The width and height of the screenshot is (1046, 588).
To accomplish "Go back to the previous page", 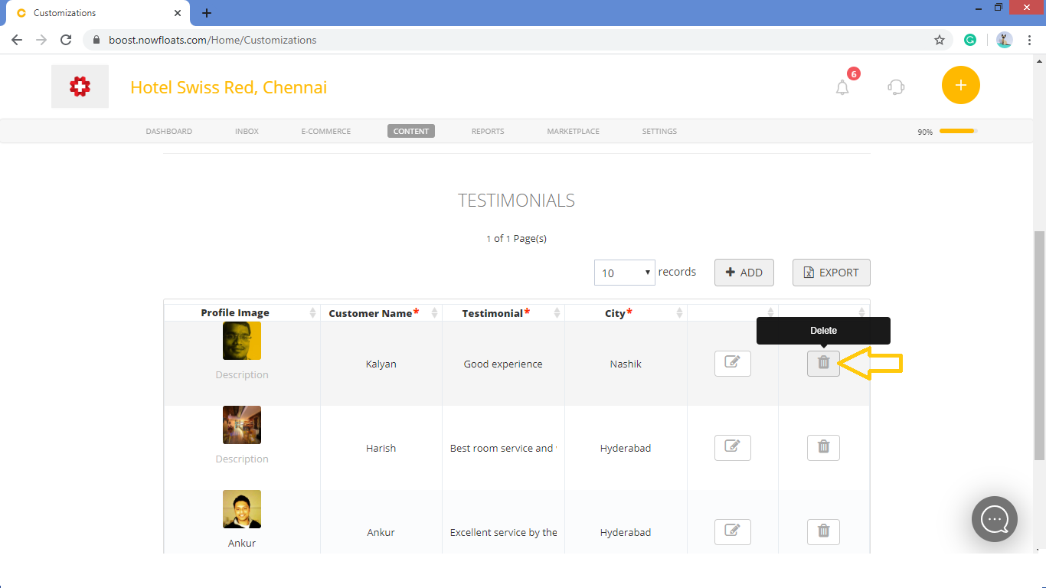I will (x=17, y=40).
